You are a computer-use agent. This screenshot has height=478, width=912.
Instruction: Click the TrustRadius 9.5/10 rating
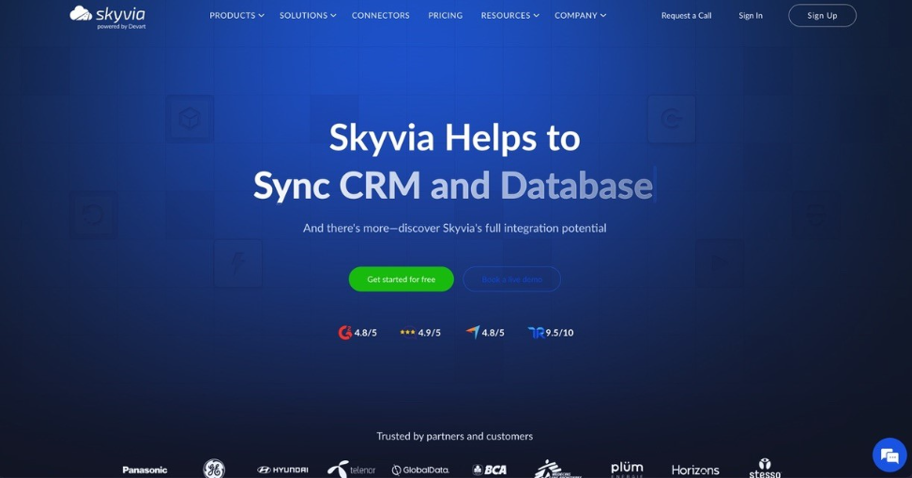[551, 333]
